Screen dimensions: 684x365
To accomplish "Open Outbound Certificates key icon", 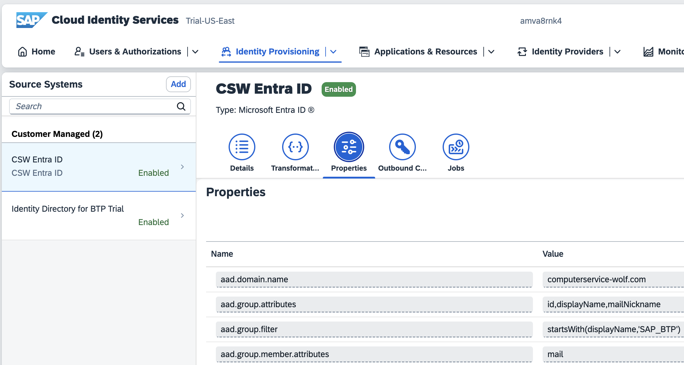I will point(402,147).
